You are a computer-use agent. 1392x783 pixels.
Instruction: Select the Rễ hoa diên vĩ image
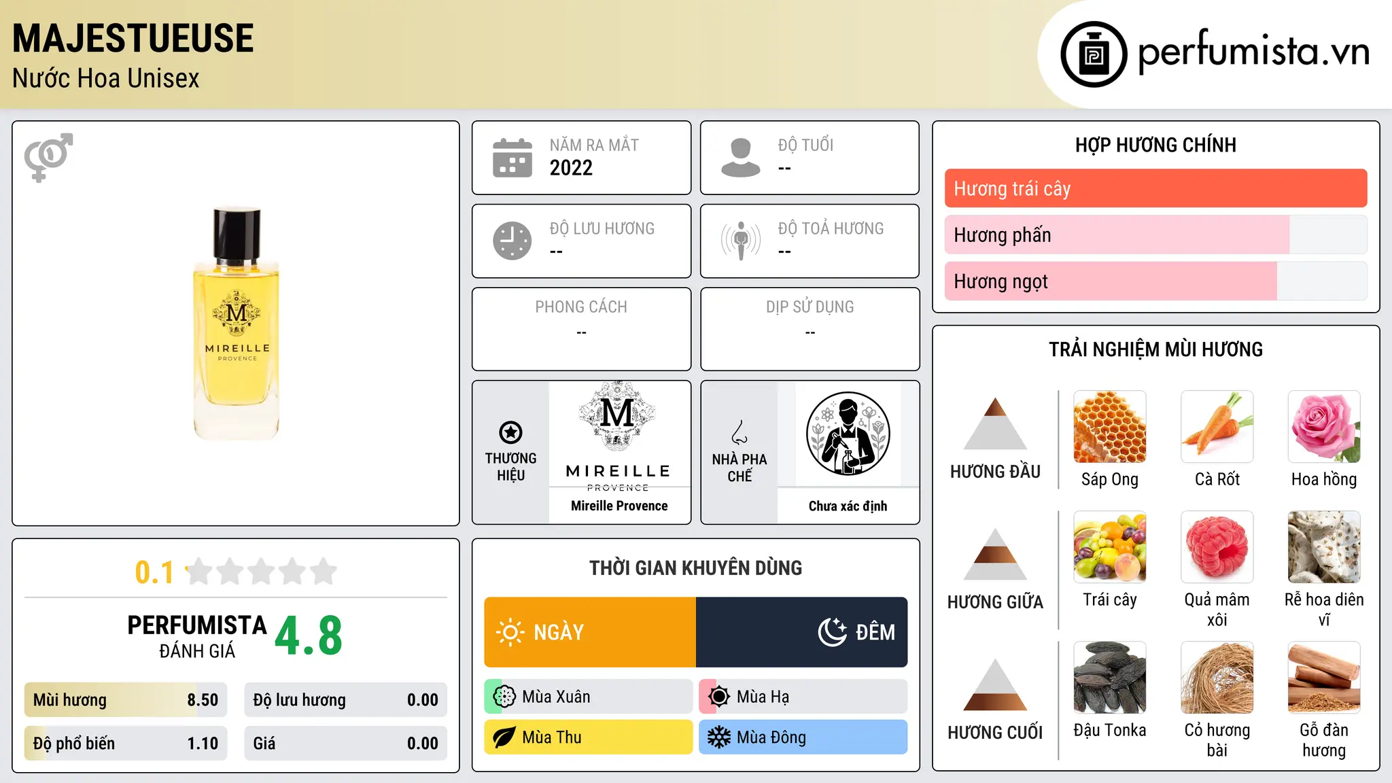coord(1324,547)
